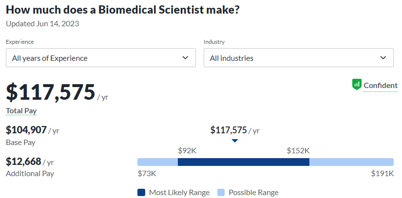Click the $104,907 Base Pay amount
Screen dimensions: 402x198
click(26, 130)
